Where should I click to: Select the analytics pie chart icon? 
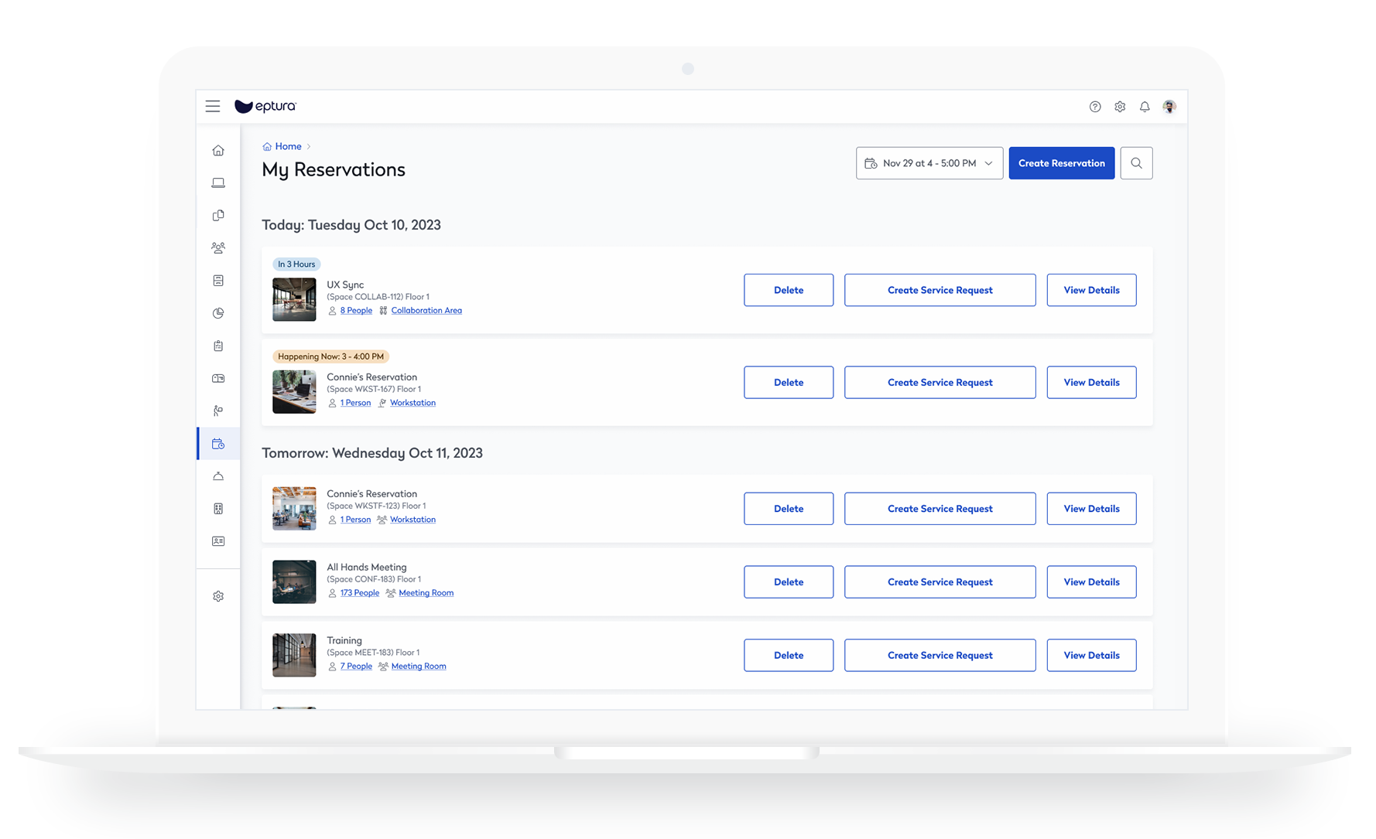click(x=217, y=313)
